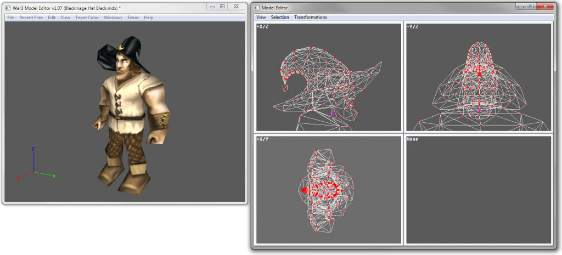The width and height of the screenshot is (562, 255).
Task: Close the Model Editor window
Action: (x=545, y=5)
